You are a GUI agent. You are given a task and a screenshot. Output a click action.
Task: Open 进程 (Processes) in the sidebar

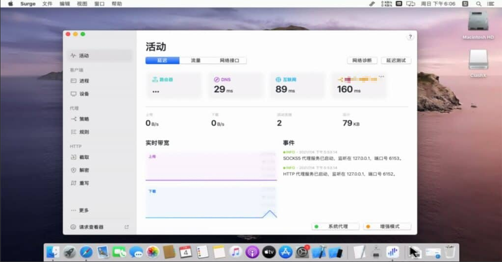(84, 81)
